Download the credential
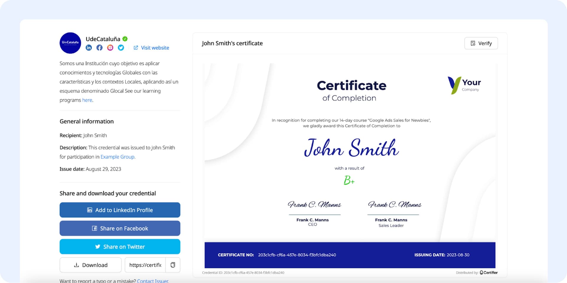567x283 pixels. tap(90, 265)
